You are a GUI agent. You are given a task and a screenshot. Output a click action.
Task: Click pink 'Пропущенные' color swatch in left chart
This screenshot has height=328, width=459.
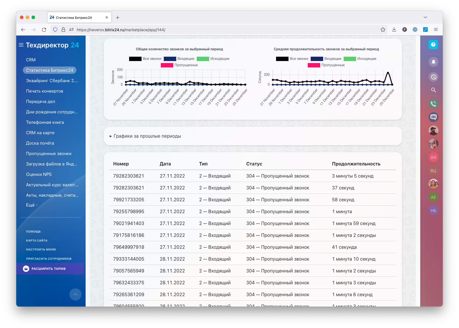tap(167, 65)
